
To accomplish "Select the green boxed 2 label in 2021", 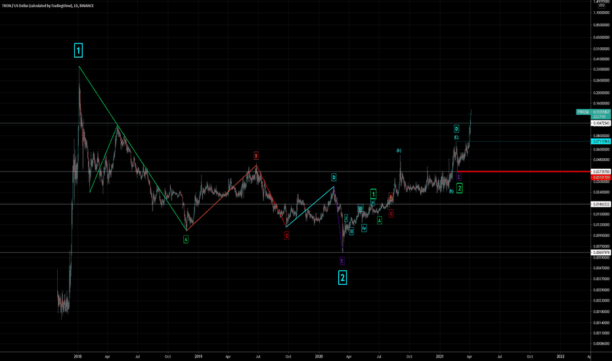I will [460, 188].
